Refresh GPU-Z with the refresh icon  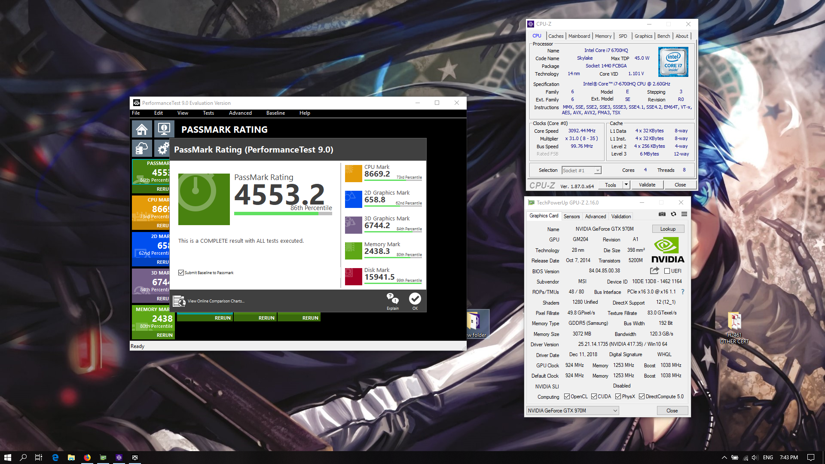tap(673, 214)
